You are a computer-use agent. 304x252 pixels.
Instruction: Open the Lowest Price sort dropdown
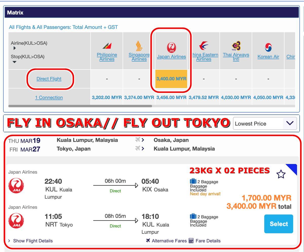pos(265,123)
